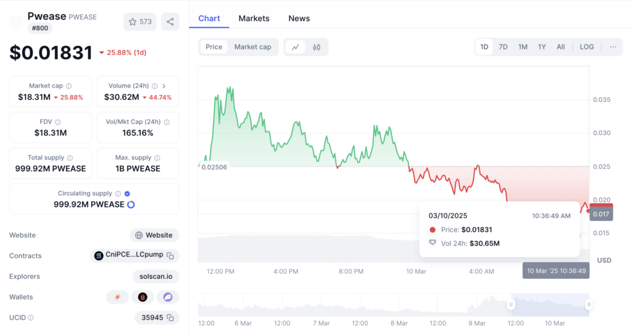This screenshot has width=632, height=336.
Task: Open the purple wallet icon
Action: point(168,297)
